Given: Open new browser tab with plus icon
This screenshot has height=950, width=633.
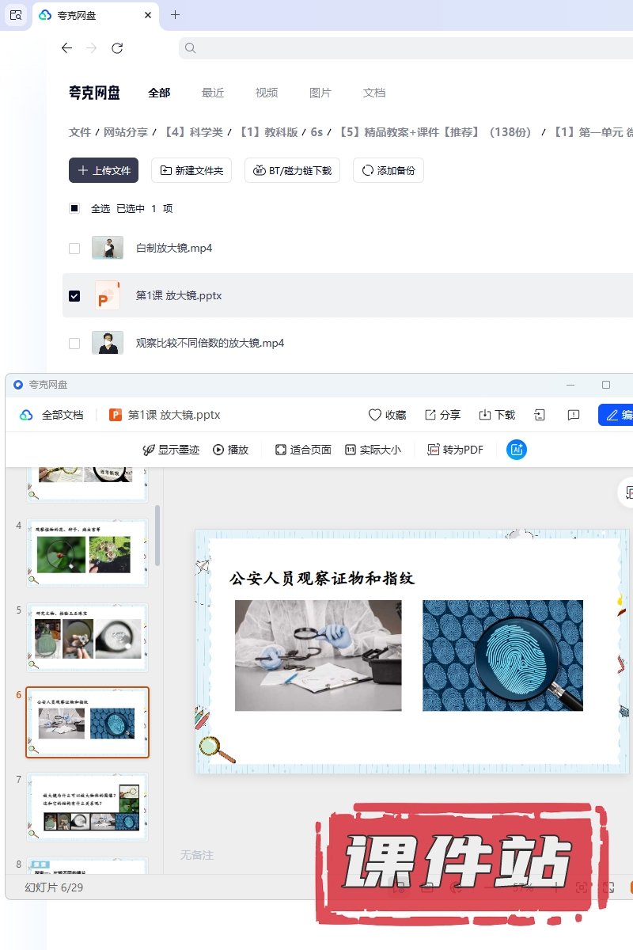Looking at the screenshot, I should [176, 15].
